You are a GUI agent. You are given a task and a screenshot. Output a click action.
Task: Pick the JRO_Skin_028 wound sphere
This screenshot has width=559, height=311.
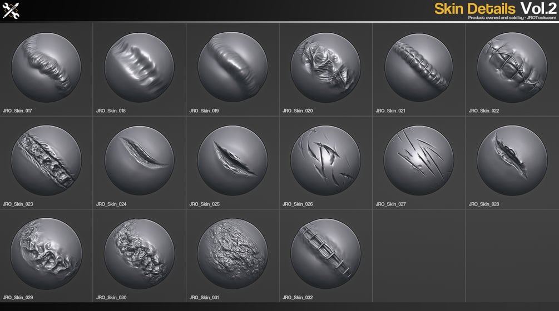tap(512, 160)
